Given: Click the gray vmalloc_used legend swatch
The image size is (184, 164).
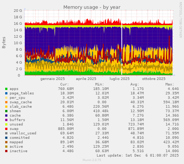Looking at the screenshot, I should tap(6, 133).
